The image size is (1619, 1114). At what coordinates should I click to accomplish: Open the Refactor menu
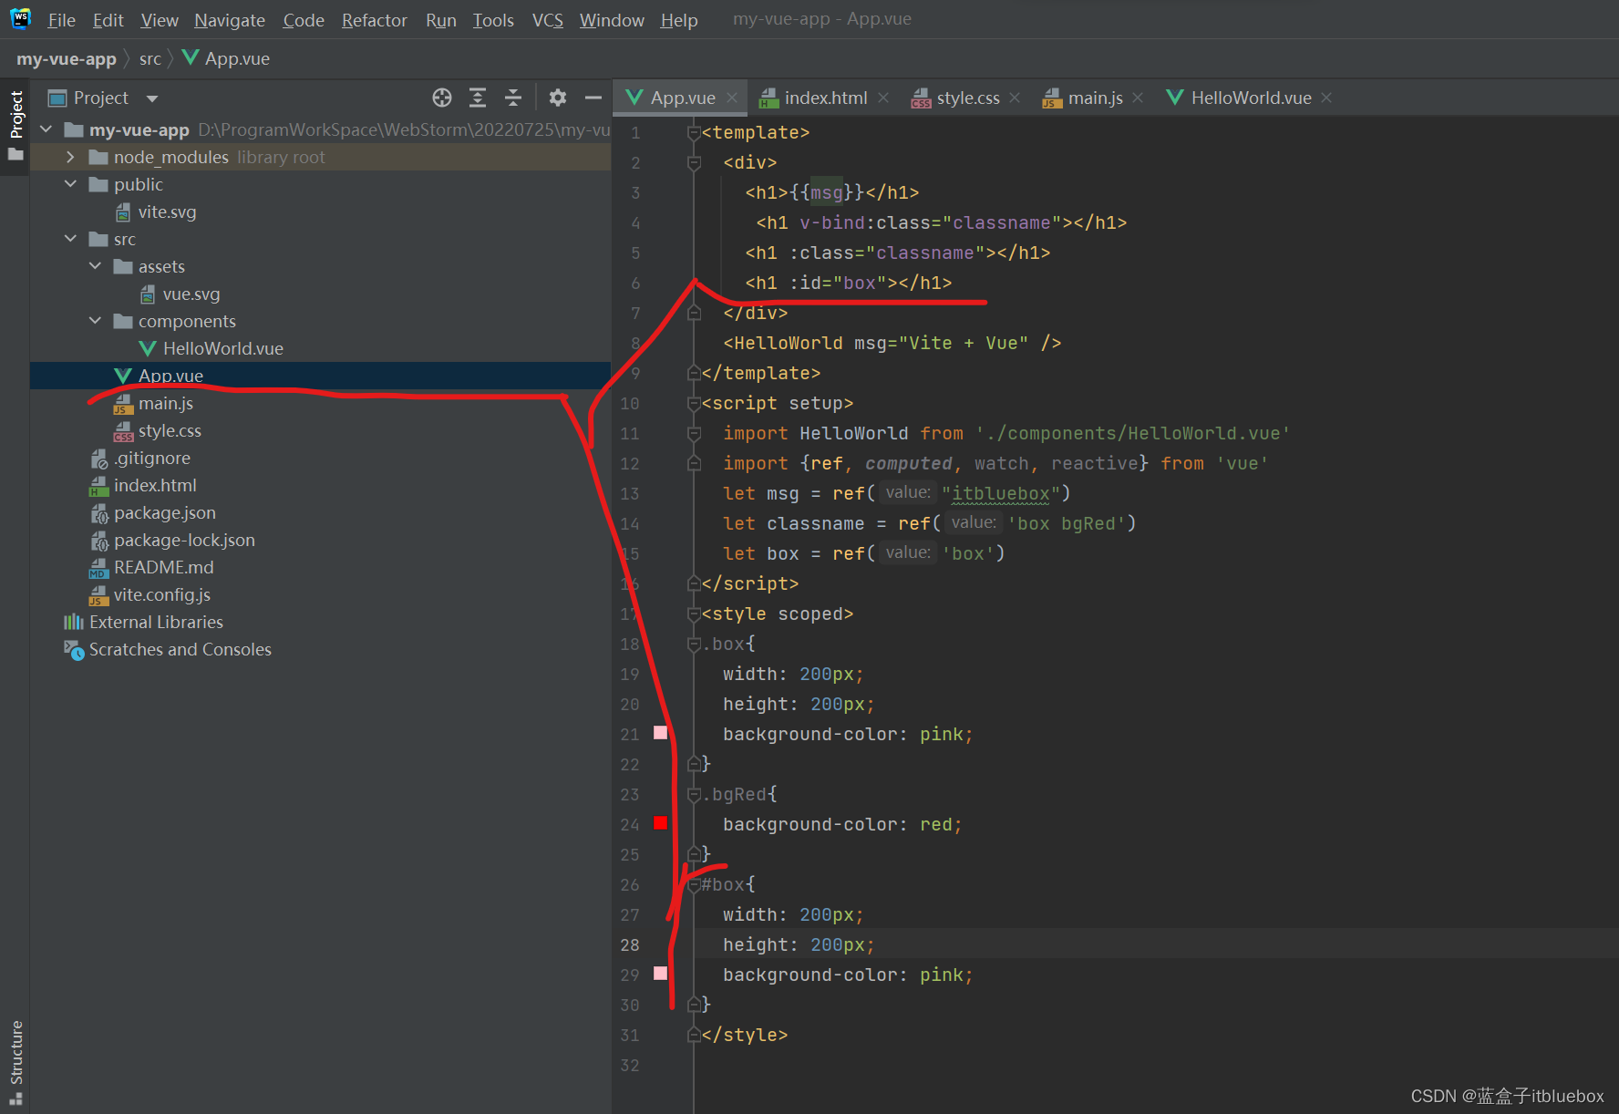click(x=374, y=20)
